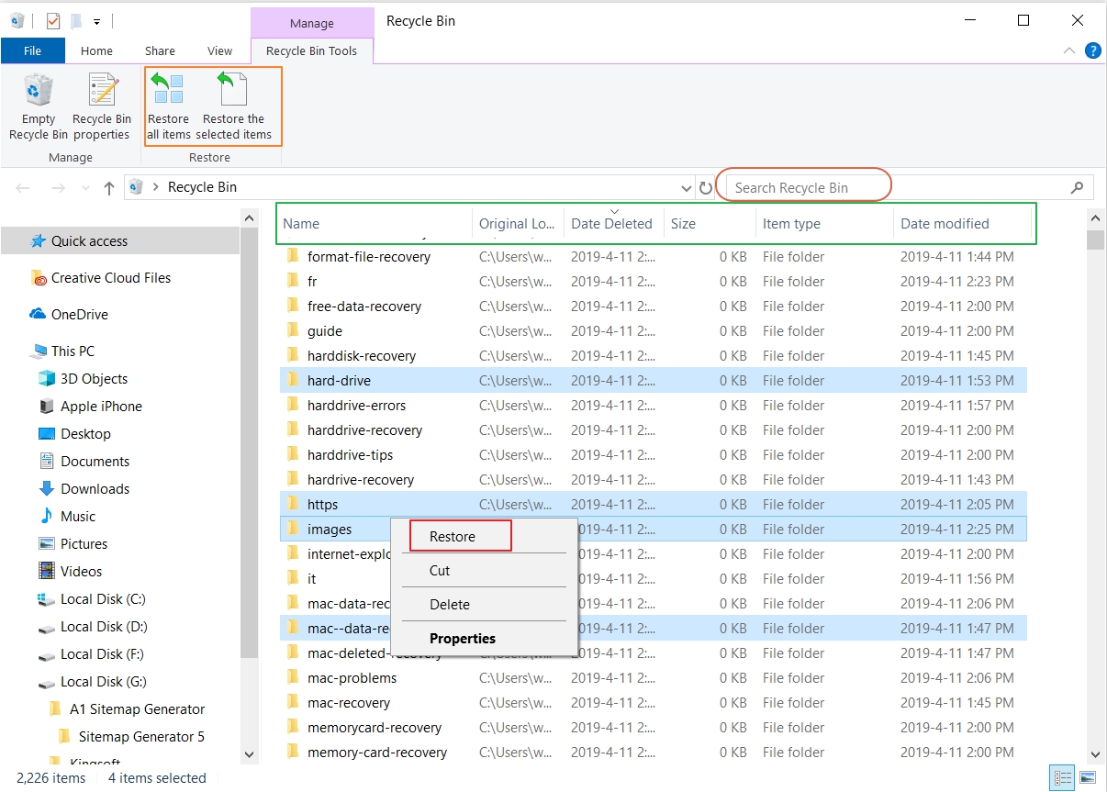Image resolution: width=1107 pixels, height=792 pixels.
Task: Open Videos in the sidebar
Action: coord(71,572)
